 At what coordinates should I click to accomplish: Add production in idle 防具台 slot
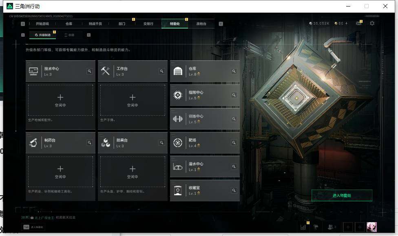tap(133, 172)
